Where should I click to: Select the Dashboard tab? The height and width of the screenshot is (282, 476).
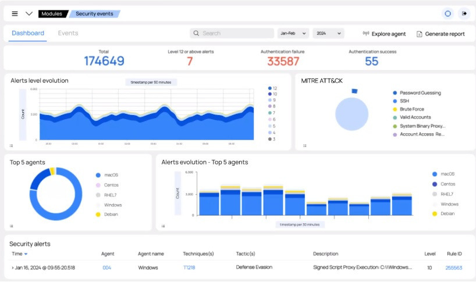(28, 33)
